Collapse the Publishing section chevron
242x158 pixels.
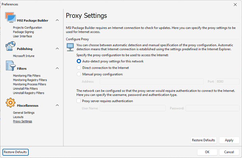coord(57,49)
